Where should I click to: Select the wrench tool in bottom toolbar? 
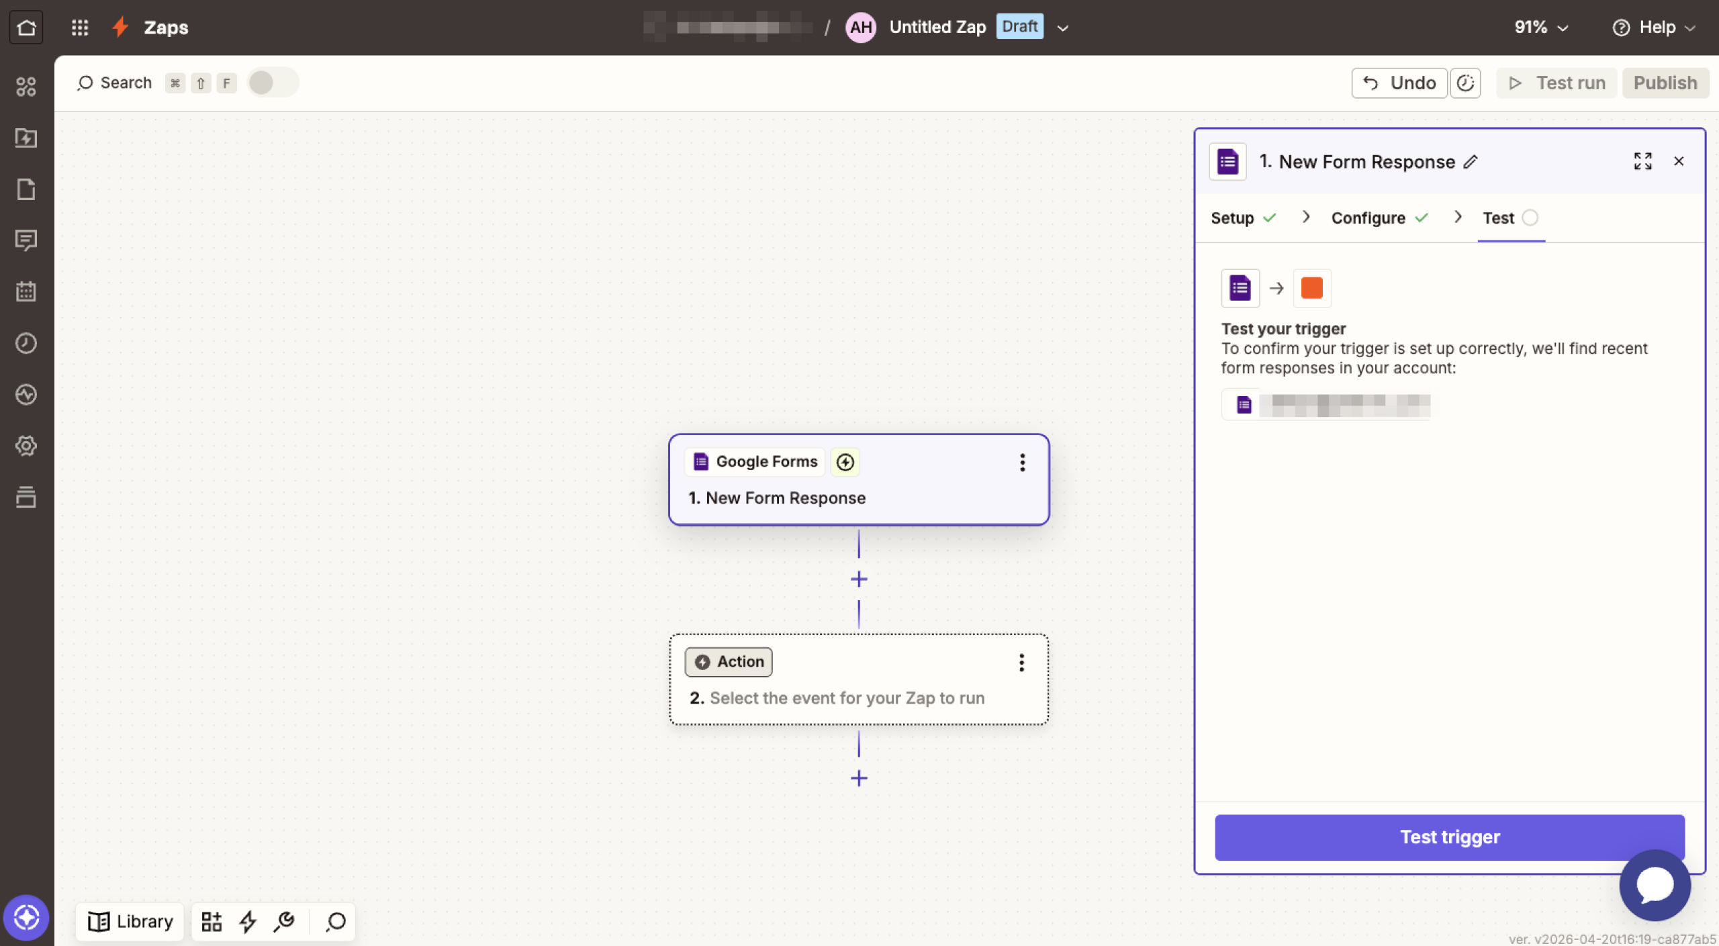point(285,921)
